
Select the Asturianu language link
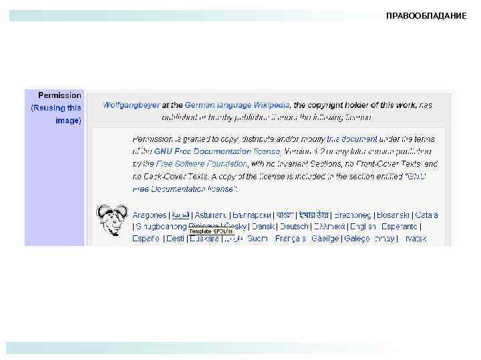coord(211,215)
